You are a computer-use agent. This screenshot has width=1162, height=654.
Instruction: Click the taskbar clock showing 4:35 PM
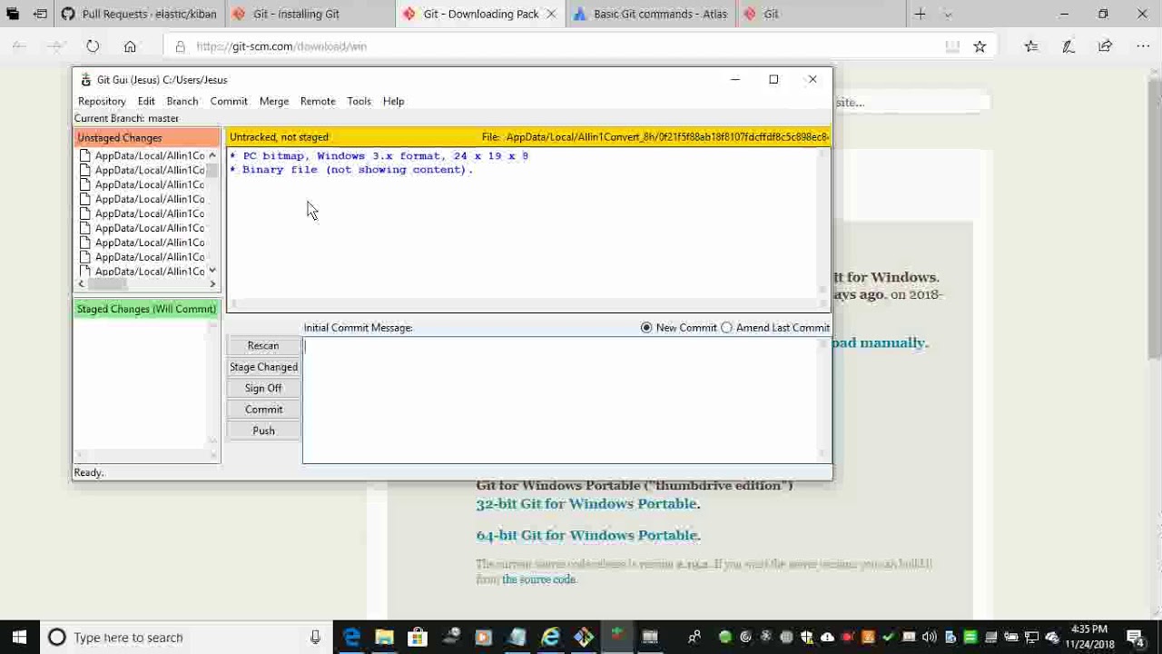tap(1088, 638)
